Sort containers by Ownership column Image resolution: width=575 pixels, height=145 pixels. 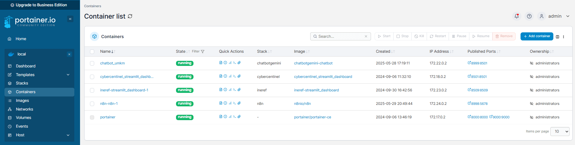coord(542,52)
